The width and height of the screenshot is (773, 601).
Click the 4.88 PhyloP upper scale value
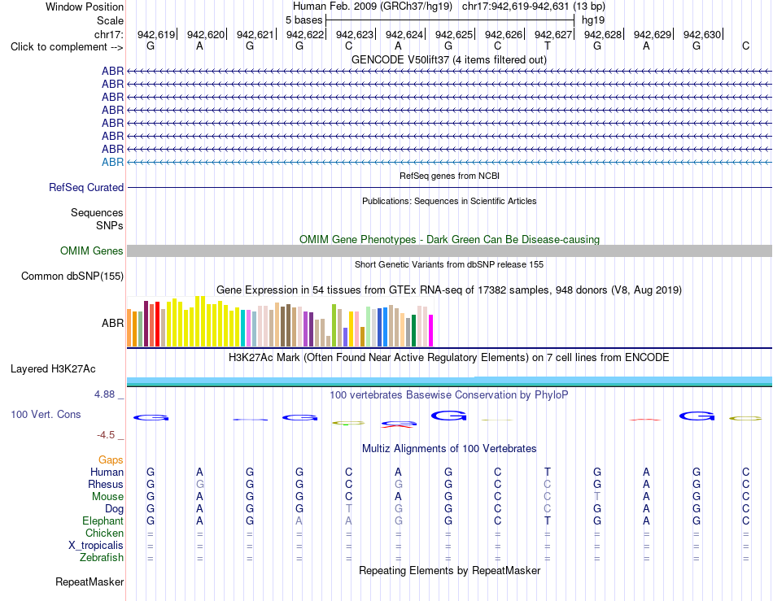(x=104, y=394)
